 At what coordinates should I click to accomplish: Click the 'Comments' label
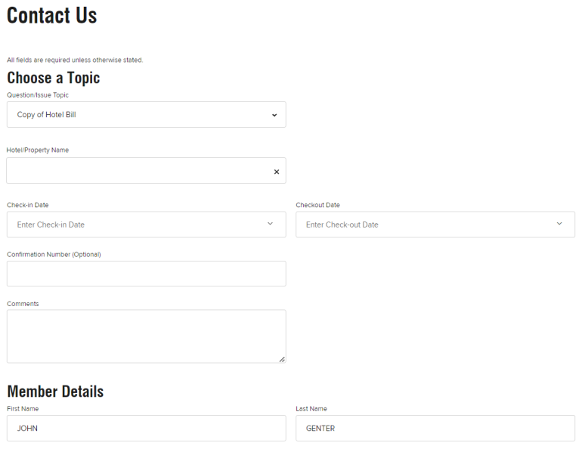[x=23, y=304]
